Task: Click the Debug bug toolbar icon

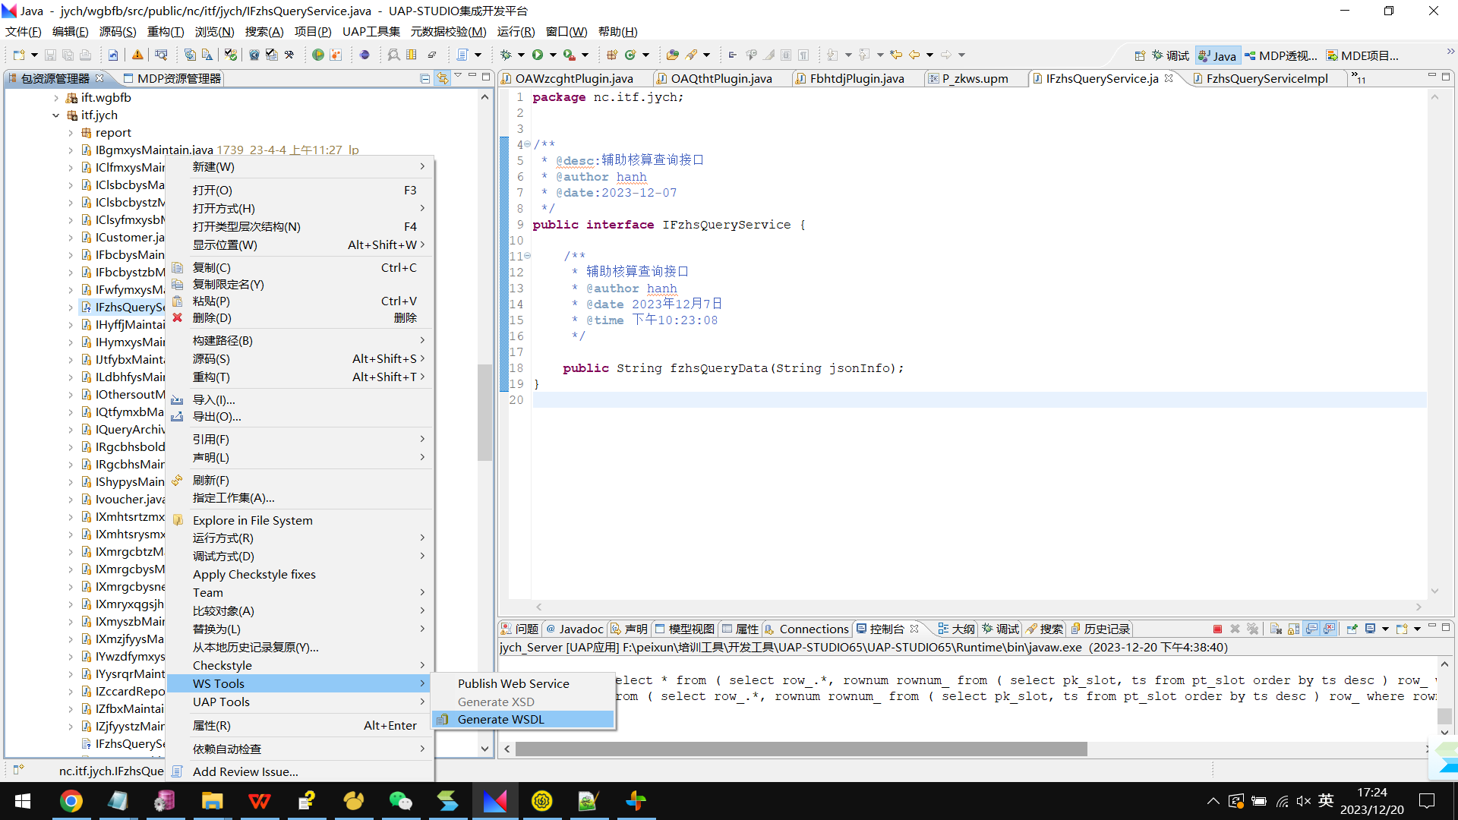Action: [506, 55]
